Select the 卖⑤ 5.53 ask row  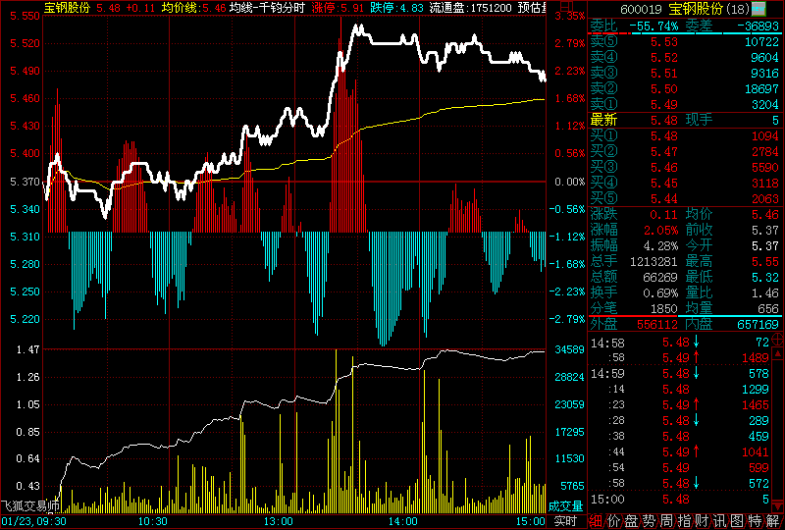pyautogui.click(x=684, y=41)
